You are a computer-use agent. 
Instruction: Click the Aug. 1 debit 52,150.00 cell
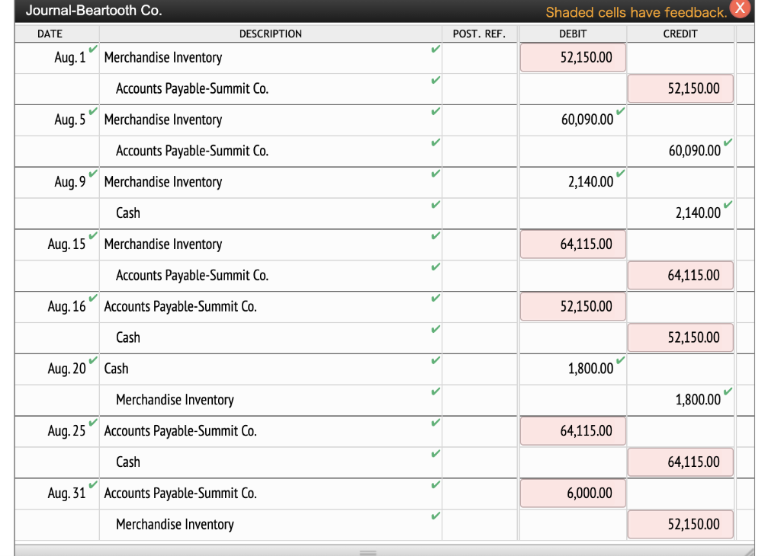pyautogui.click(x=573, y=58)
